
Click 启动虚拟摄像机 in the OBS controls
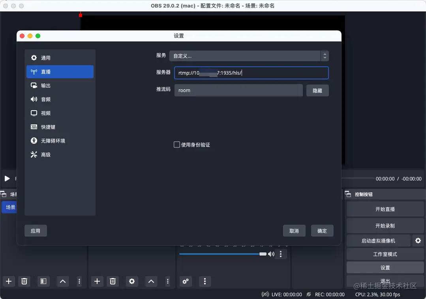[378, 241]
